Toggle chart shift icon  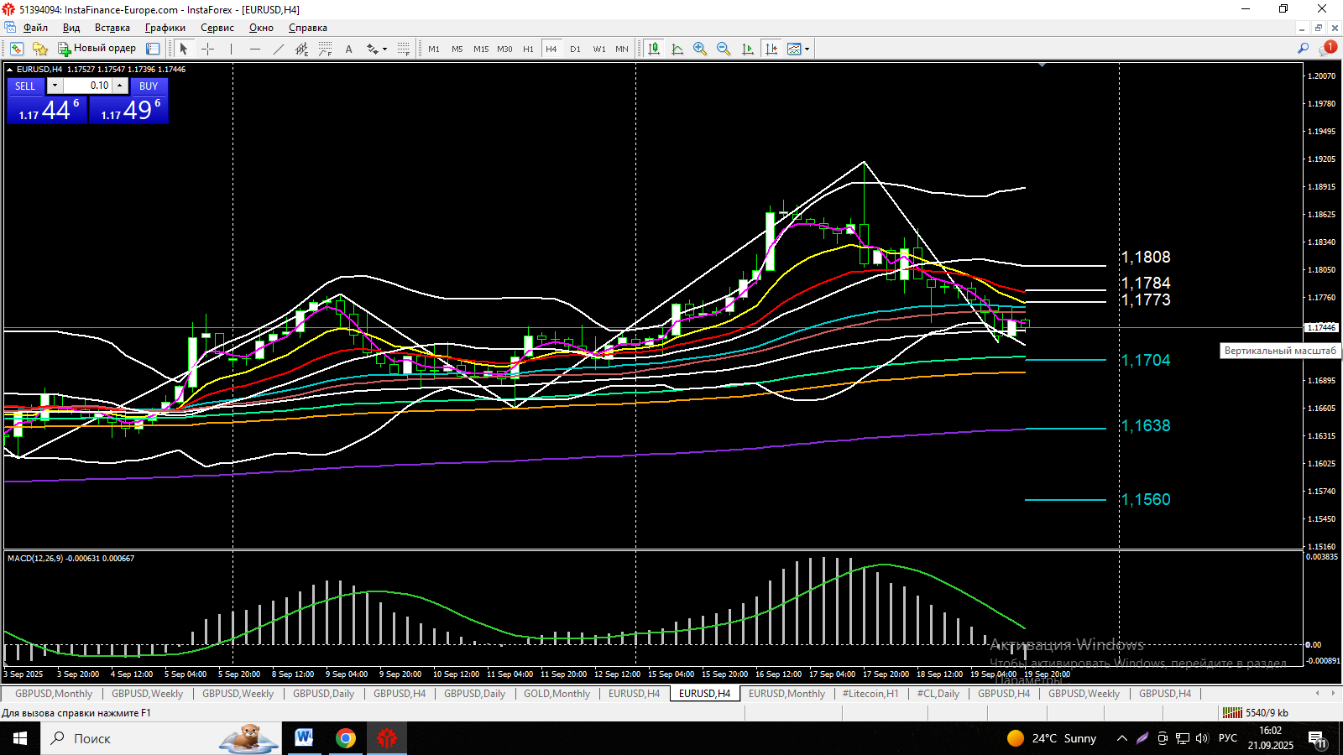tap(771, 49)
